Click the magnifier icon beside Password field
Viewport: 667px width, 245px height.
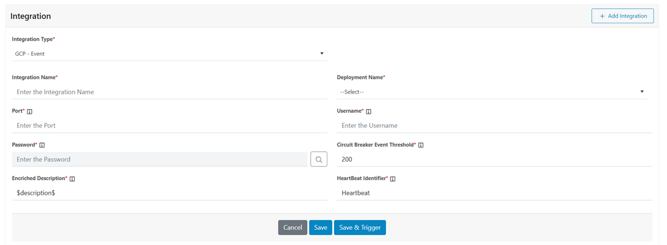(x=319, y=159)
